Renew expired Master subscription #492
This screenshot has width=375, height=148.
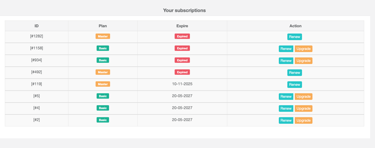pos(295,73)
